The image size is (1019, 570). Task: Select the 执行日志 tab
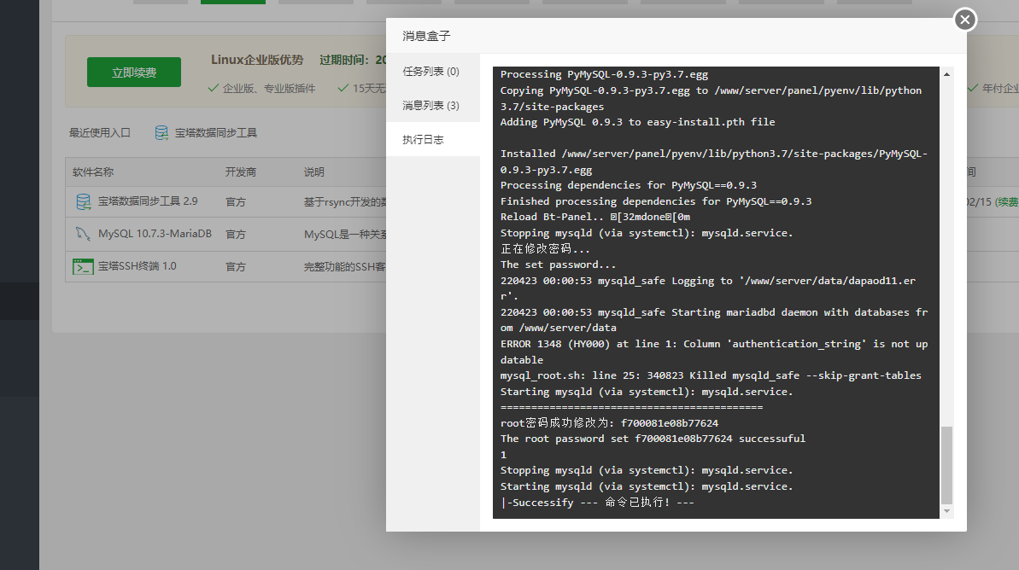(423, 140)
